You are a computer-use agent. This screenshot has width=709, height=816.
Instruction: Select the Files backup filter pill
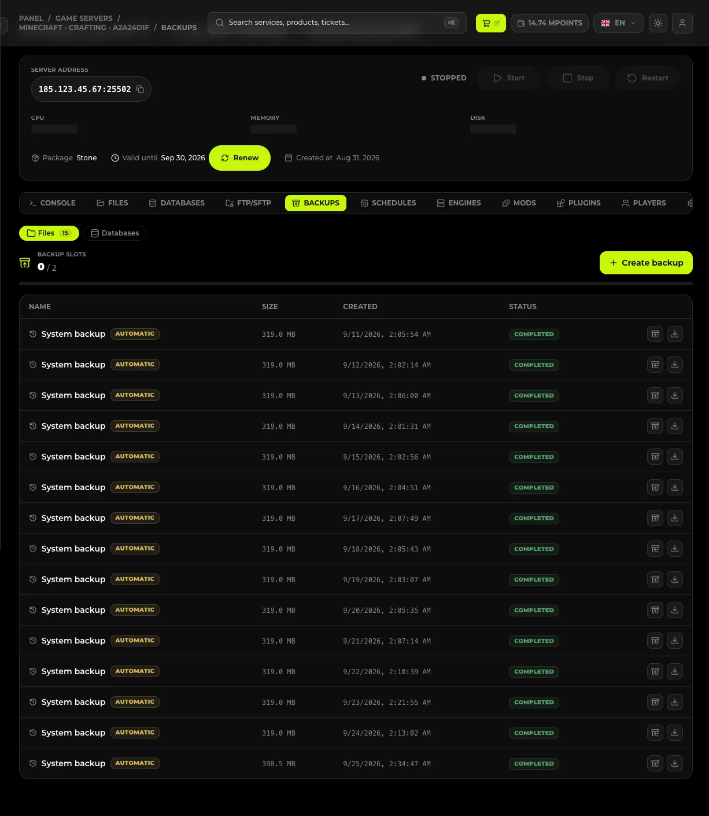49,233
